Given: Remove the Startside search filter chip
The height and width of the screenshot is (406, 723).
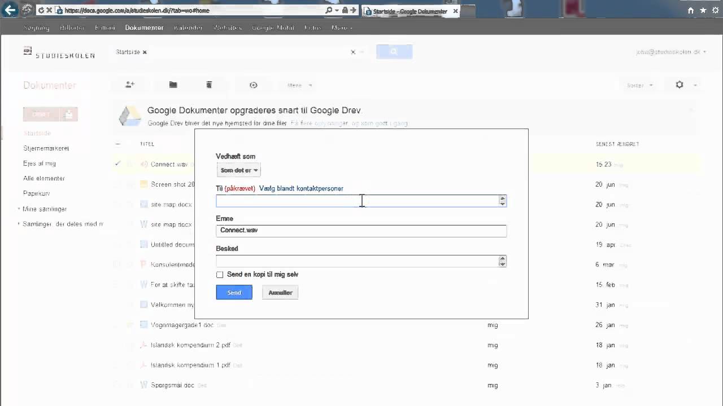Looking at the screenshot, I should tap(145, 52).
